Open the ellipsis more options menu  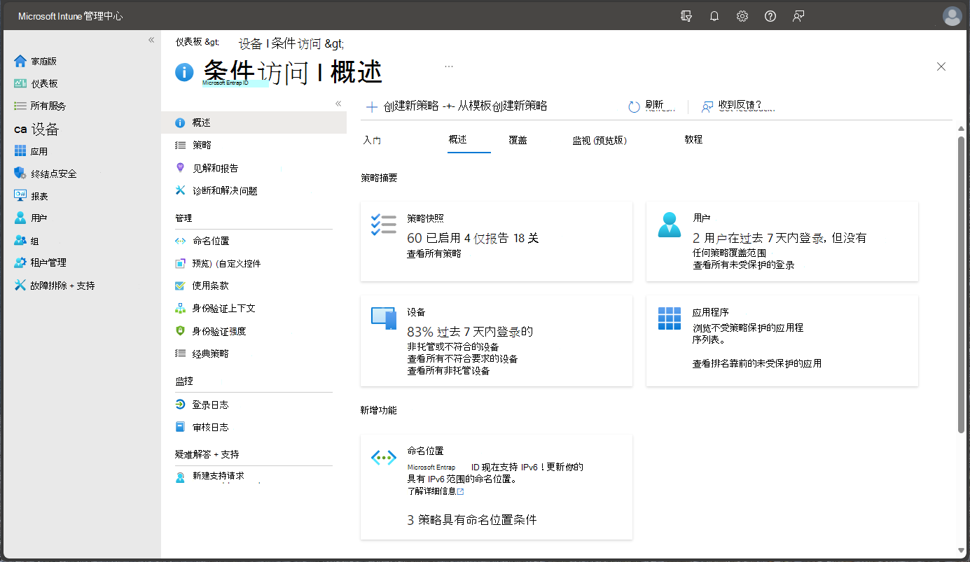coord(449,66)
